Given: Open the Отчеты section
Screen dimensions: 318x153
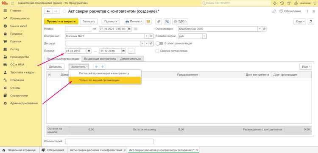Looking at the screenshot, I should (15, 88).
